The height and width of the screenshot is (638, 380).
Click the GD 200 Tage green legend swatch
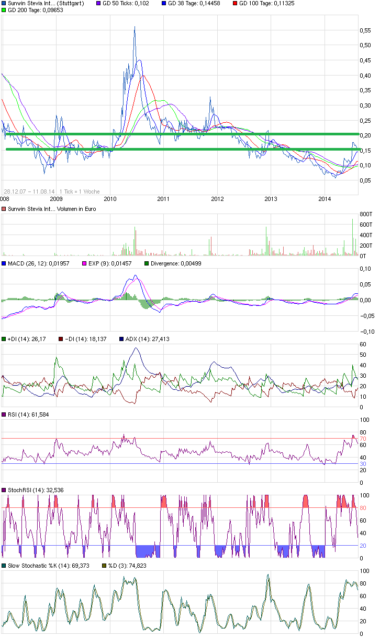click(4, 10)
